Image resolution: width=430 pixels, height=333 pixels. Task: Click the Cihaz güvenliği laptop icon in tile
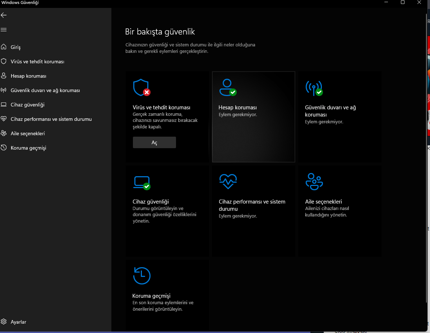point(142,183)
